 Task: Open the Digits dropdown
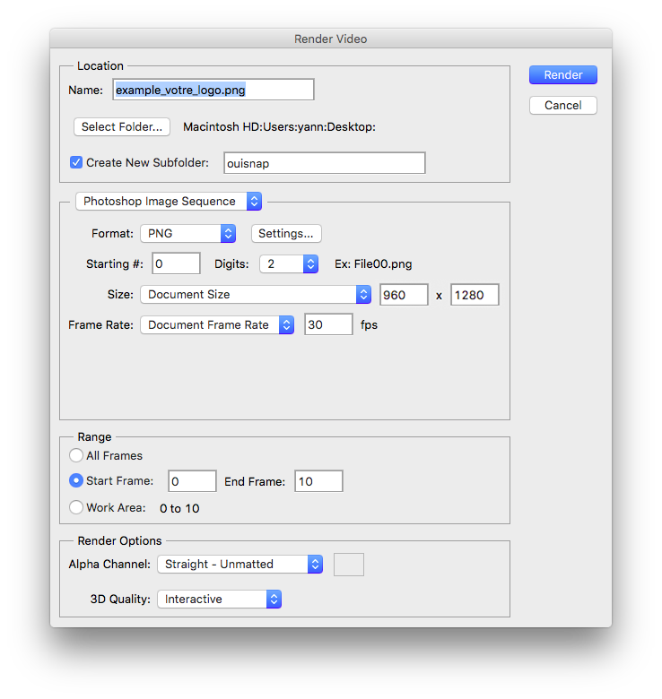[x=289, y=263]
